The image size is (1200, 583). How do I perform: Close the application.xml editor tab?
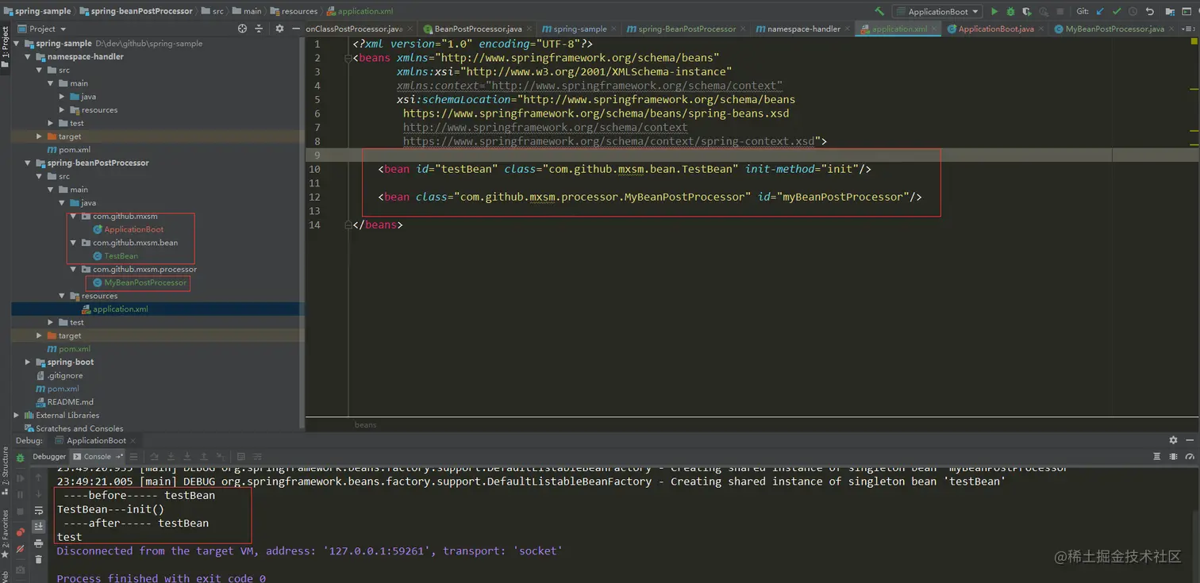pos(934,29)
